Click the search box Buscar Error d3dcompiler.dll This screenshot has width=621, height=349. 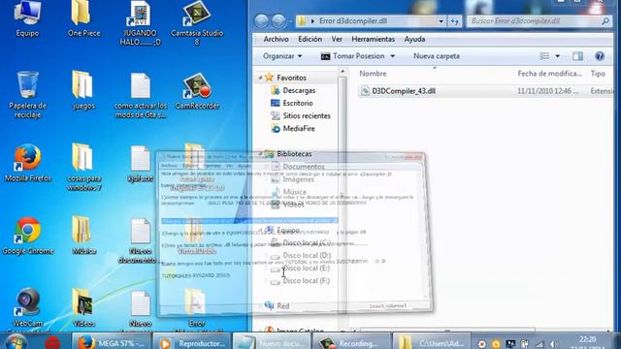(539, 21)
